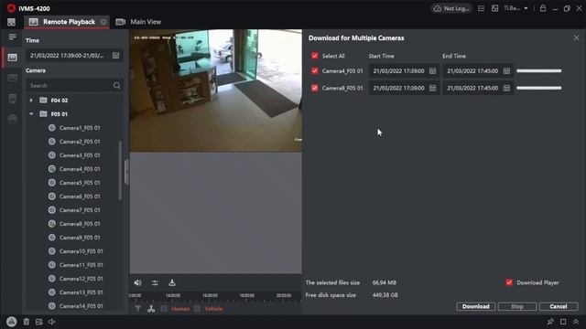Collapse the F05 01 group
The height and width of the screenshot is (329, 586).
pos(31,114)
